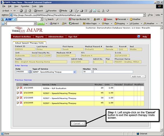Click the Add Visit button

pyautogui.click(x=138, y=76)
